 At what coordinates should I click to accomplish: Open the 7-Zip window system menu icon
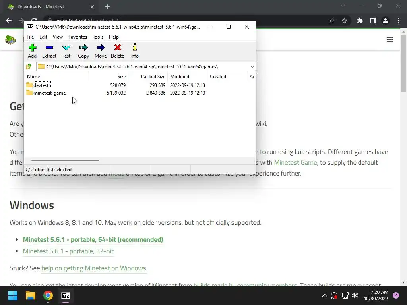(30, 27)
